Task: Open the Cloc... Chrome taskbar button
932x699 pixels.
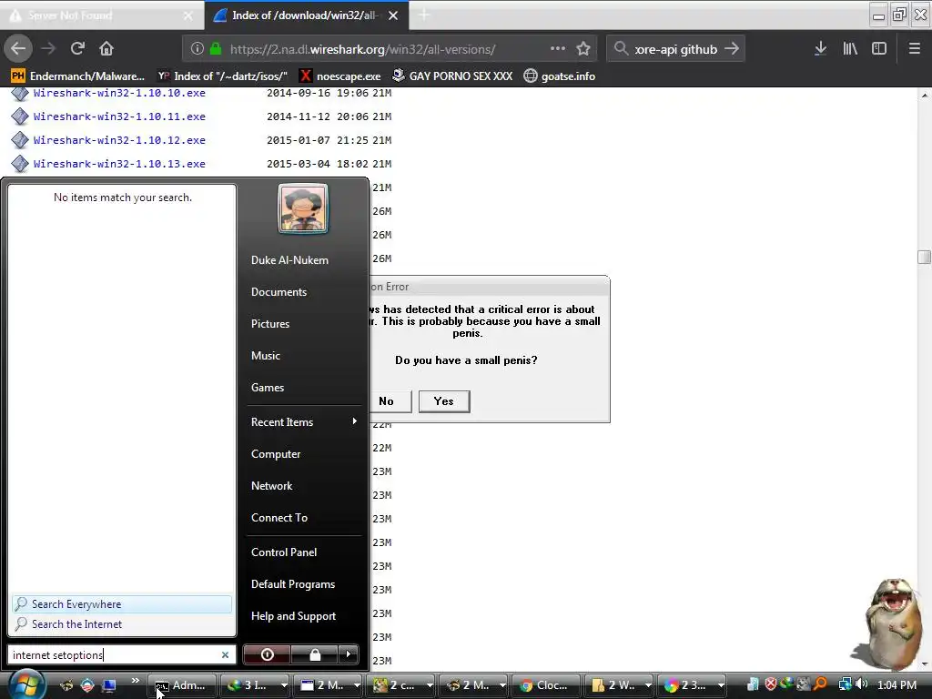Action: coord(544,685)
